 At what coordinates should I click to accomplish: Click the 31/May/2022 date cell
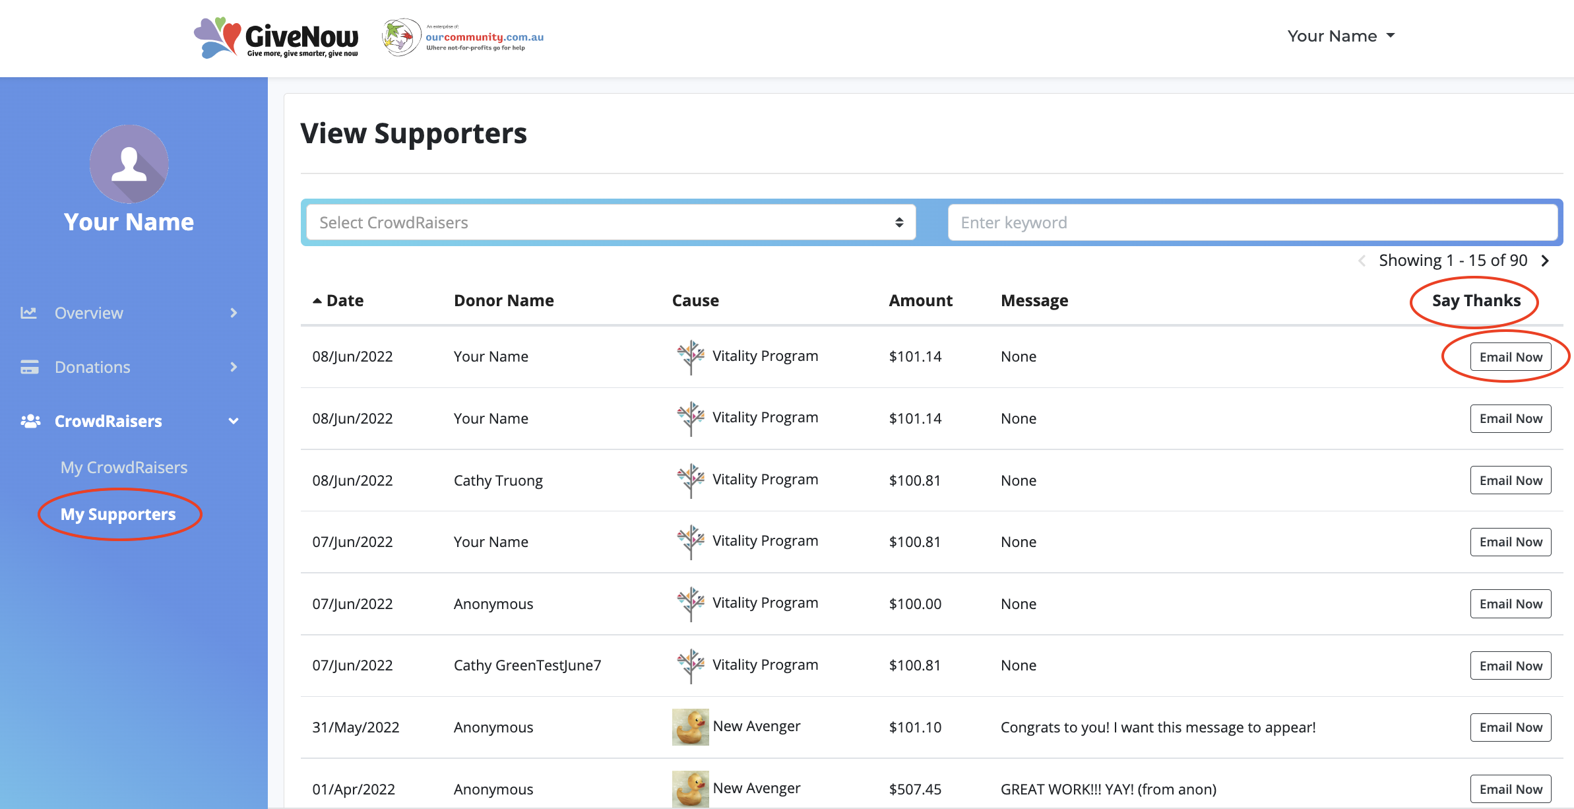(x=356, y=727)
